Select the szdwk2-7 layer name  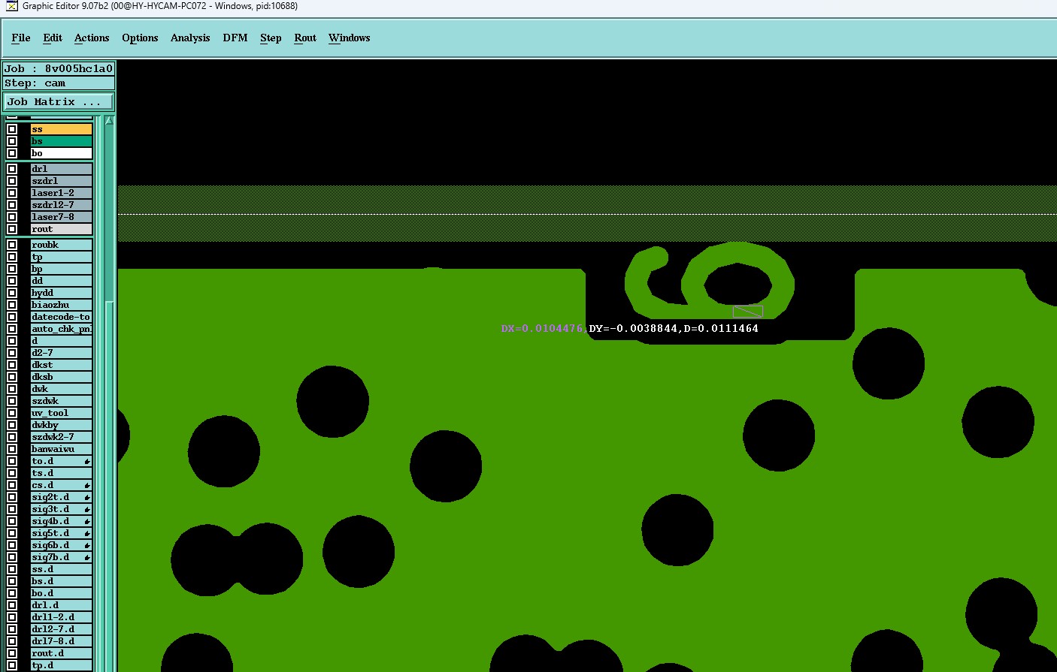61,437
